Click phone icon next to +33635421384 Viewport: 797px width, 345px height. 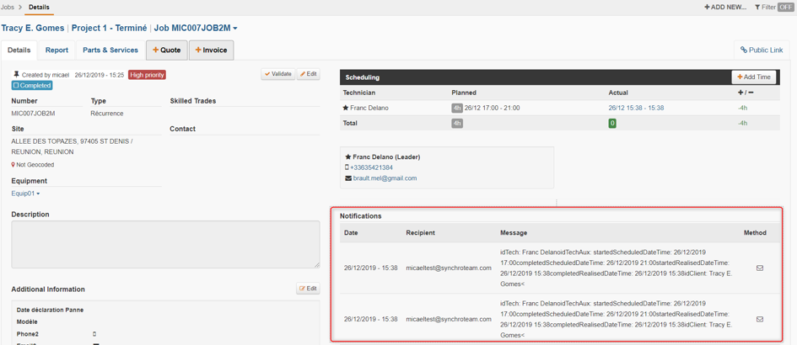pyautogui.click(x=347, y=167)
